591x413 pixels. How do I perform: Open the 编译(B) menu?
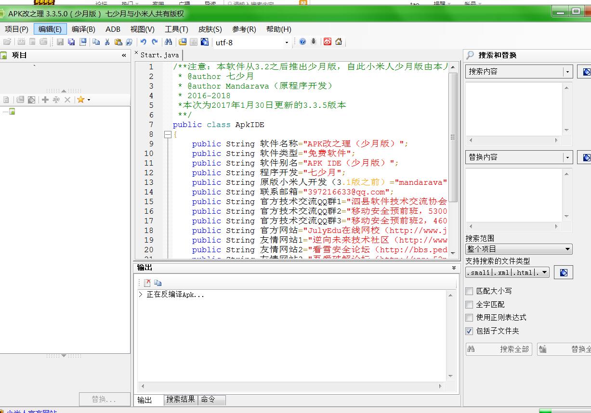click(x=84, y=29)
